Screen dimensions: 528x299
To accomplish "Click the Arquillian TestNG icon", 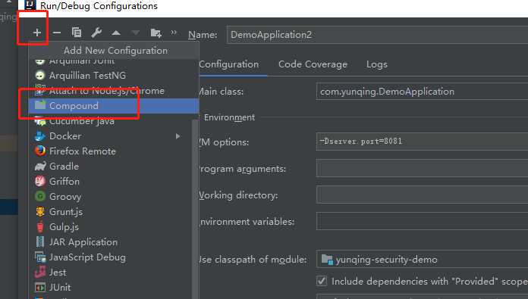I will [x=40, y=75].
